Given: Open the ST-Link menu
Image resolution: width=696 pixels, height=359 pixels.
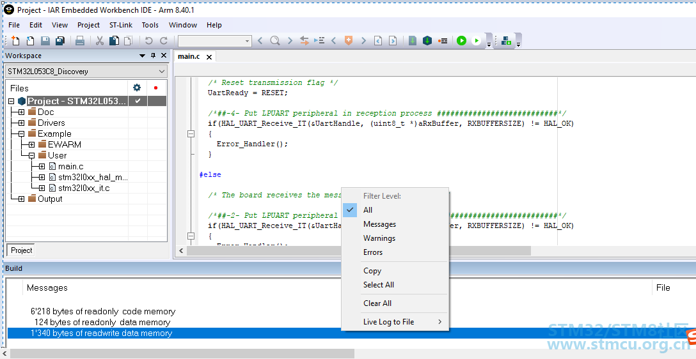Looking at the screenshot, I should [x=121, y=25].
